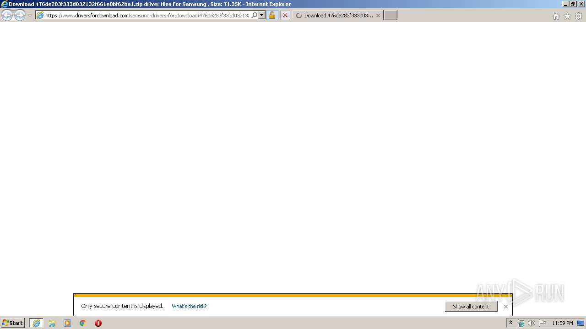Close the Internet Explorer window

pyautogui.click(x=581, y=4)
